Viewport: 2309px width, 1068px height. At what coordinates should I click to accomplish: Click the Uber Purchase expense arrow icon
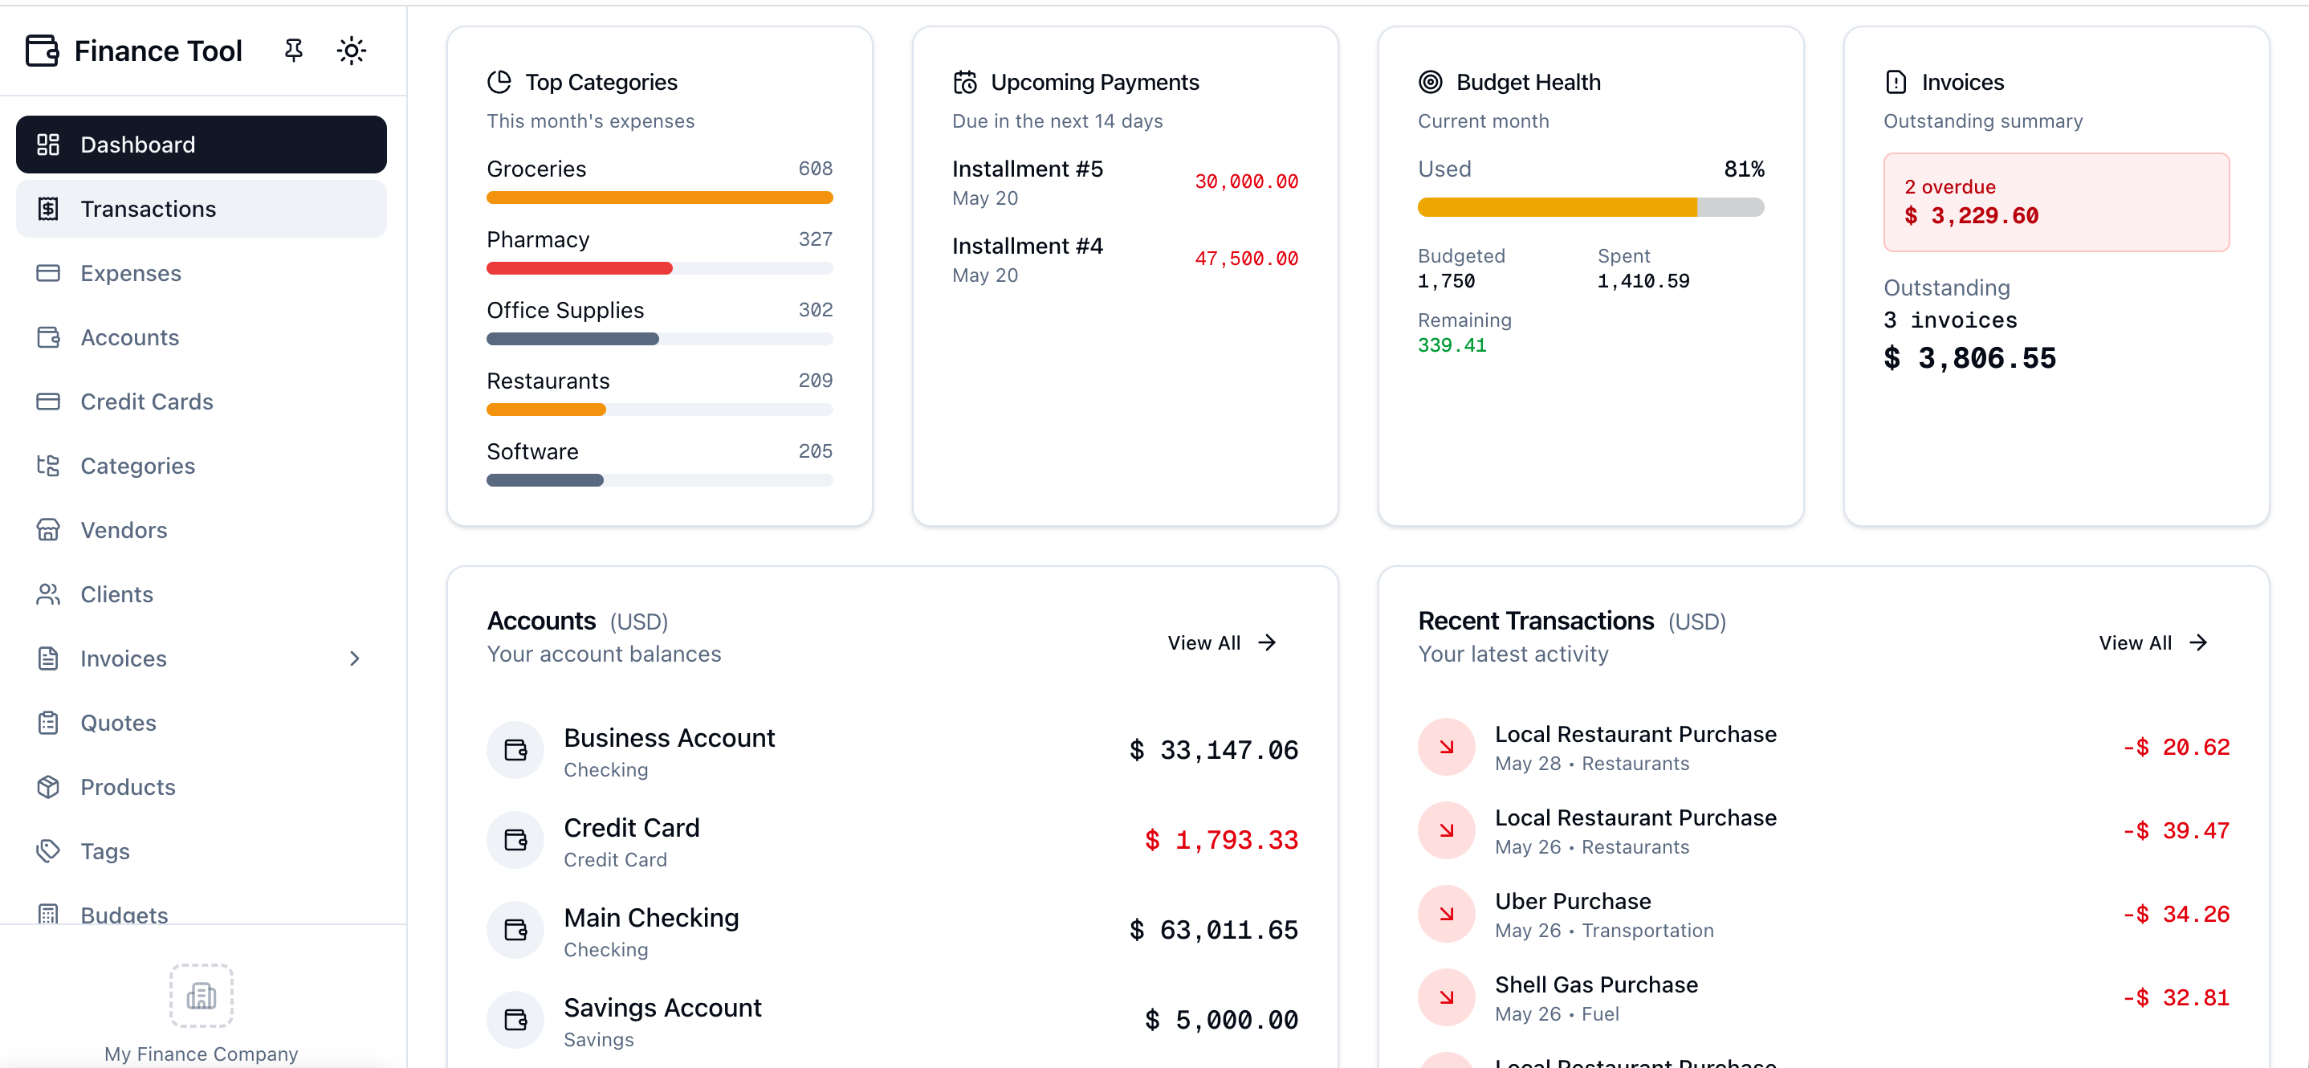click(1446, 914)
